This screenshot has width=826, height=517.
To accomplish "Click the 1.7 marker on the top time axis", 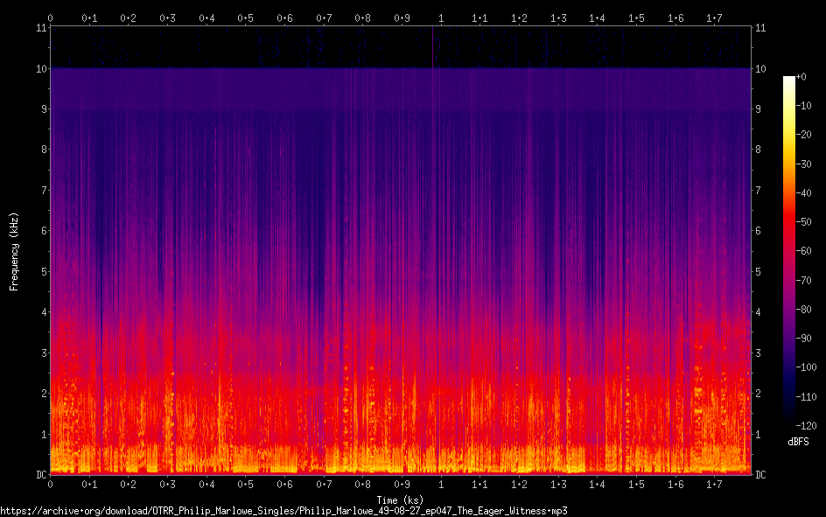I will 714,17.
